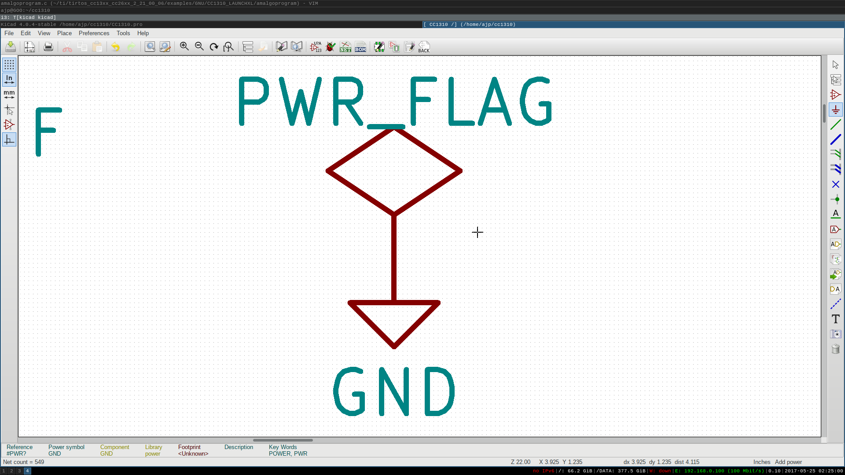
Task: Zoom out of the schematic
Action: pyautogui.click(x=199, y=47)
